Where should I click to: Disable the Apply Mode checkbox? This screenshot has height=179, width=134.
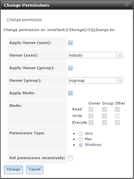71,93
